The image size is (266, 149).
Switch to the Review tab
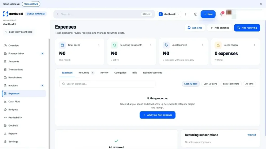104,73
